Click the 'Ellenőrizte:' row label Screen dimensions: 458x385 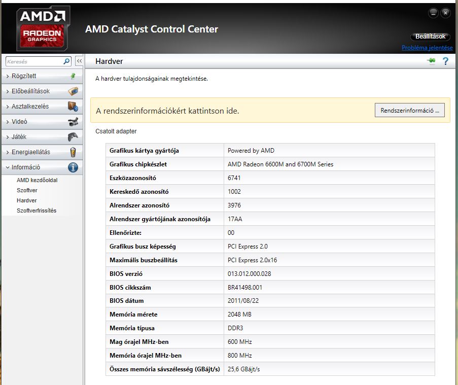coord(125,233)
